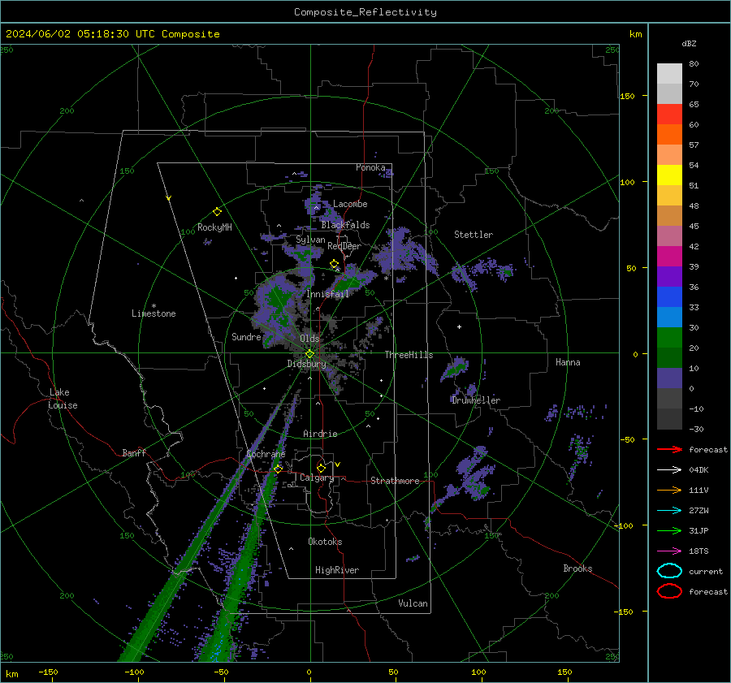Click the km unit label at top right
The image size is (731, 683).
click(x=635, y=34)
